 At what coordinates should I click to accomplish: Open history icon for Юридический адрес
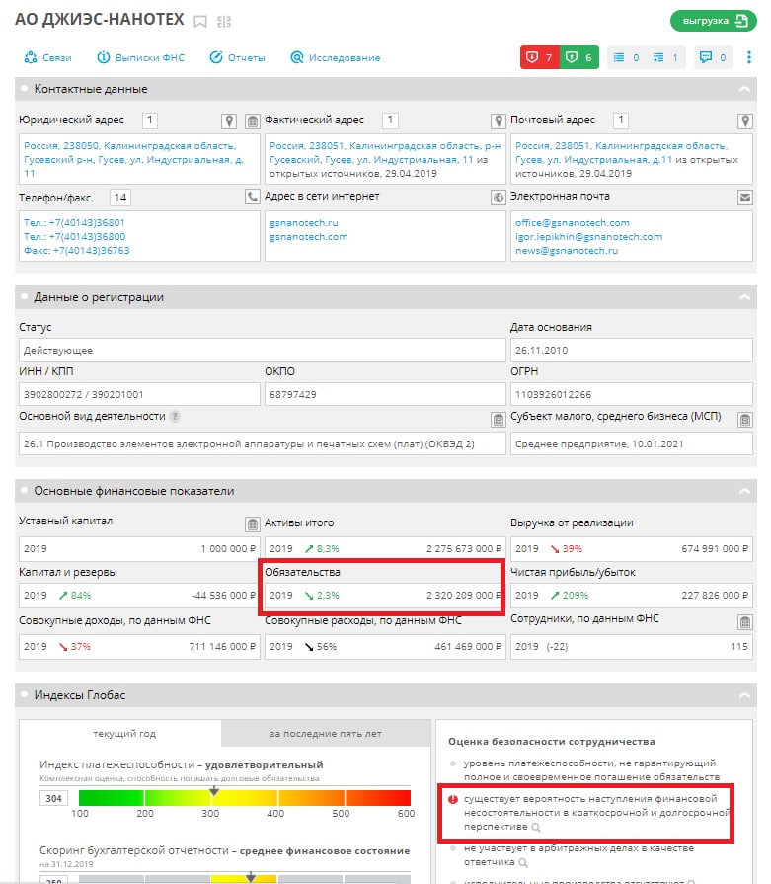[253, 121]
